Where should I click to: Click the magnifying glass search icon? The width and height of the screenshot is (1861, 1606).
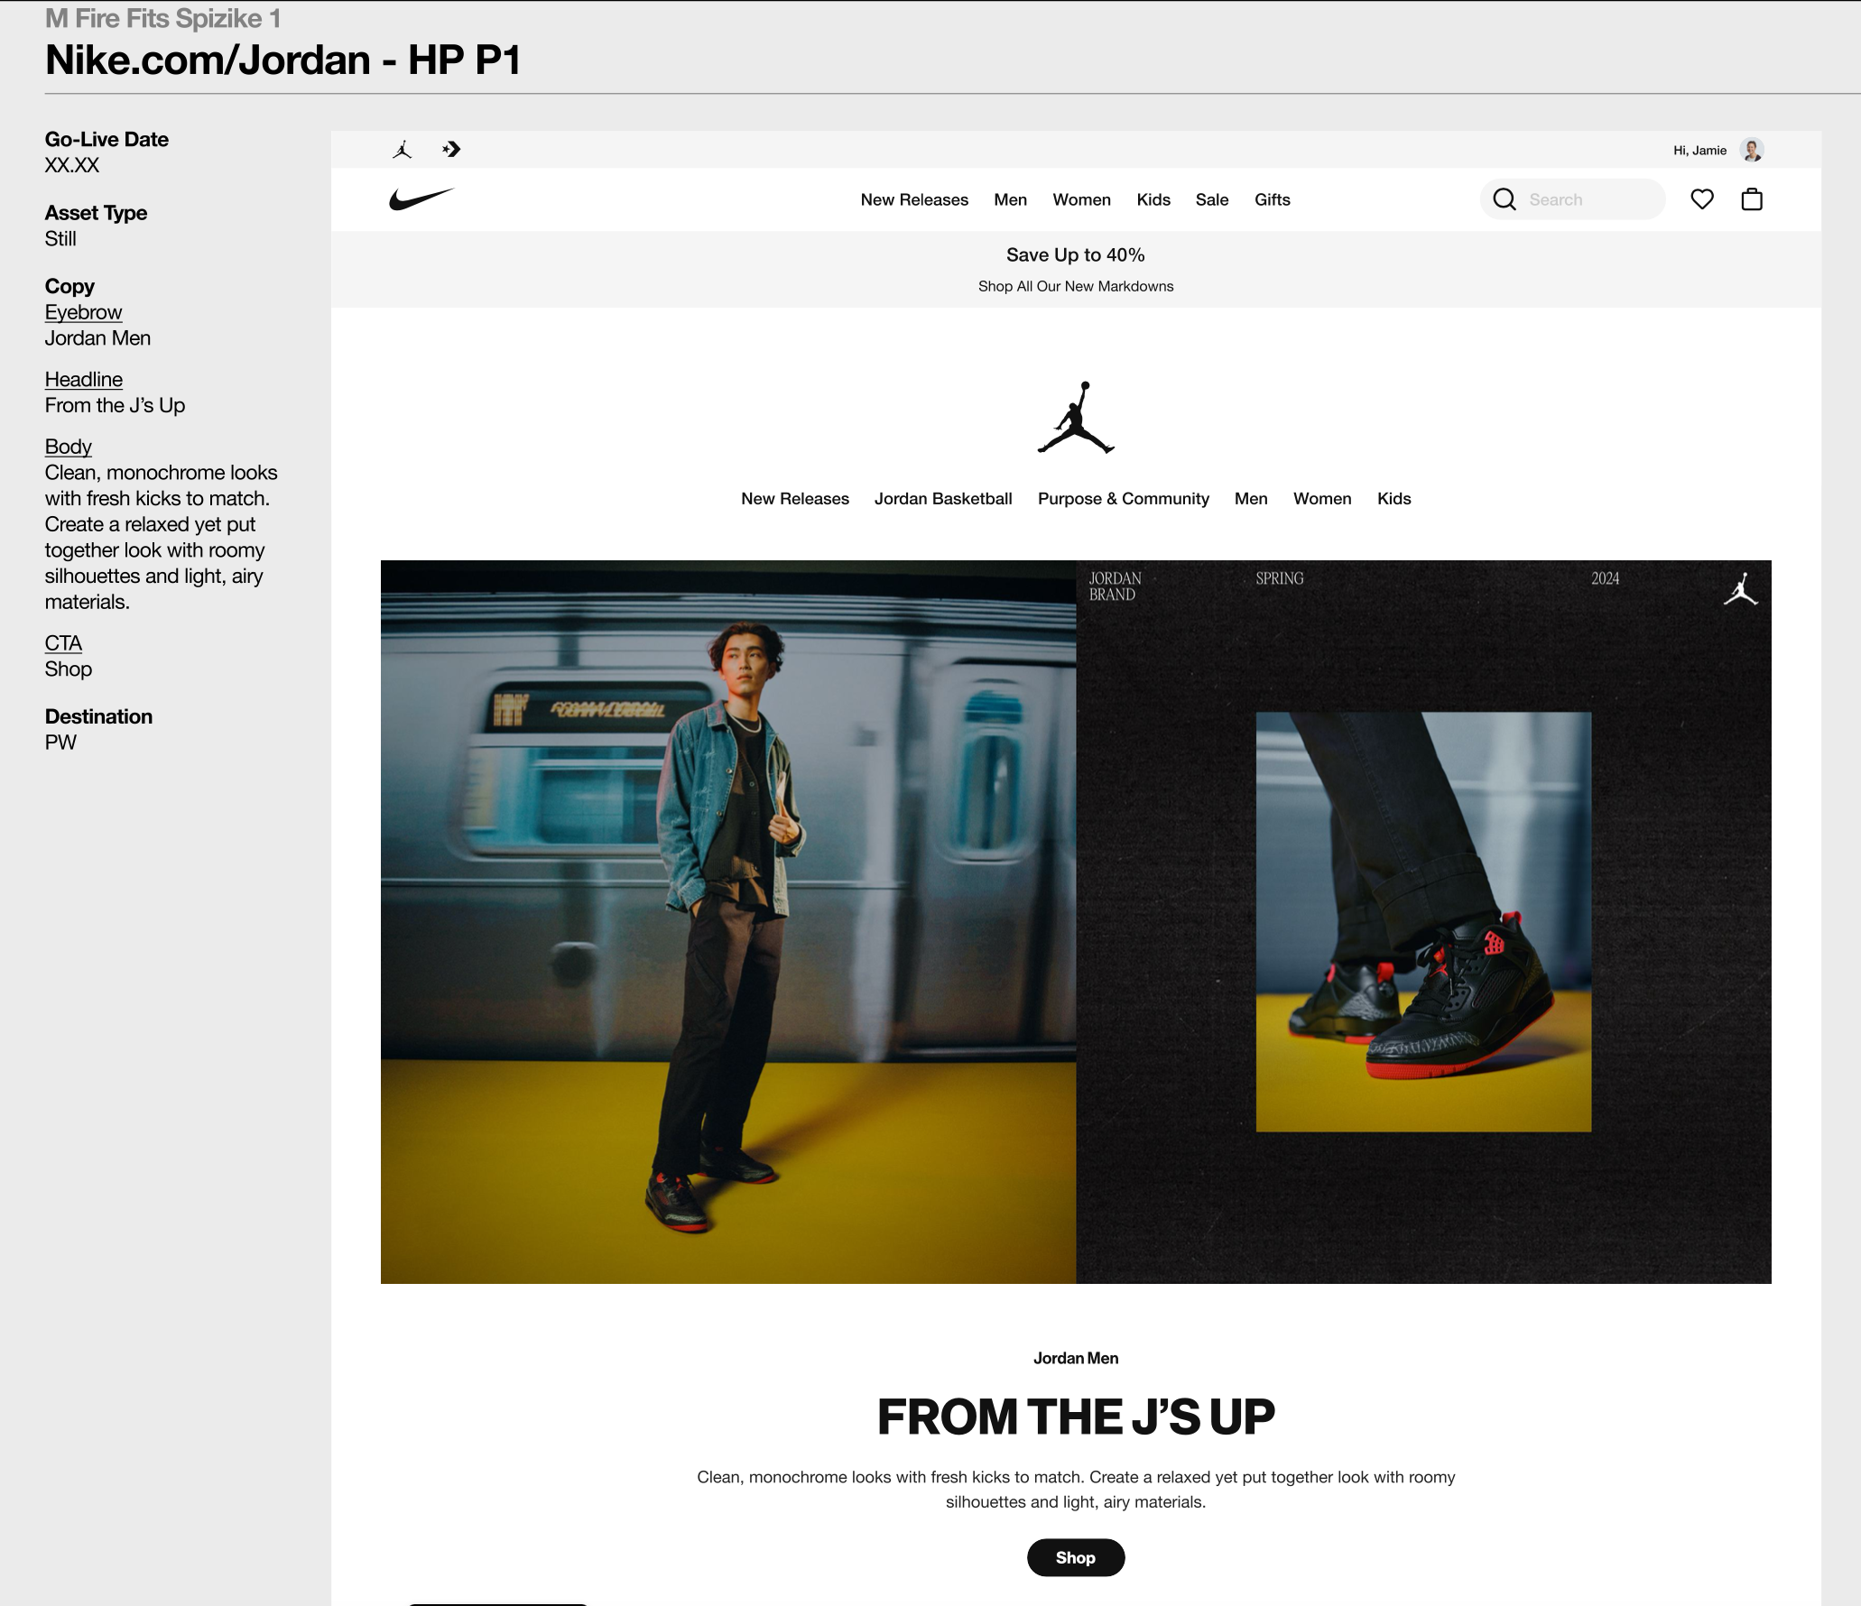(1504, 199)
